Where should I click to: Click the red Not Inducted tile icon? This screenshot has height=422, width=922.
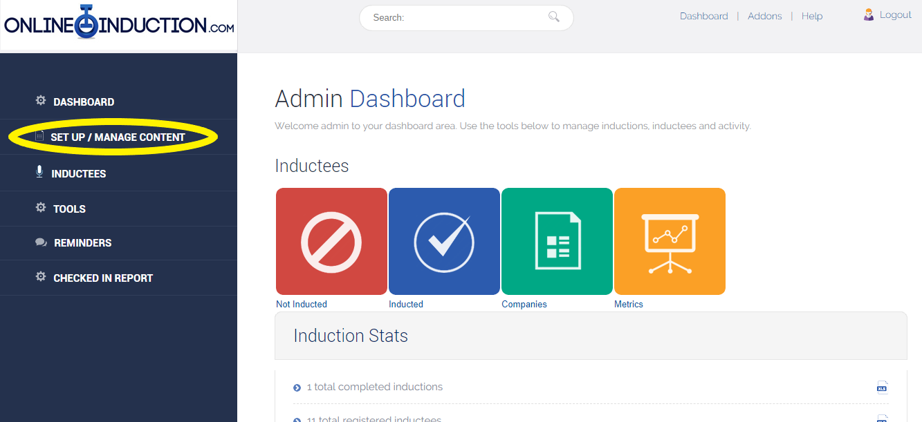(331, 242)
